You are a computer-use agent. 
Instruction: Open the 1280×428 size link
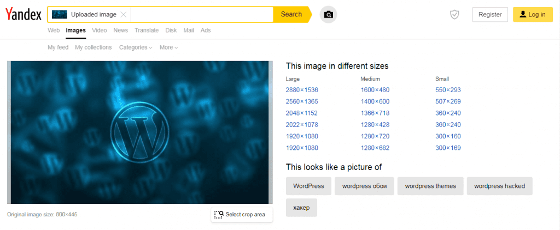[x=375, y=125]
